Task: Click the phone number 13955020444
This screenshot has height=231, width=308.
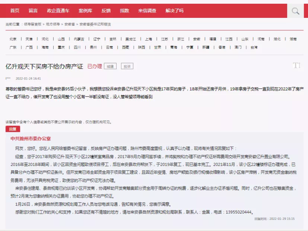Action: [x=238, y=212]
